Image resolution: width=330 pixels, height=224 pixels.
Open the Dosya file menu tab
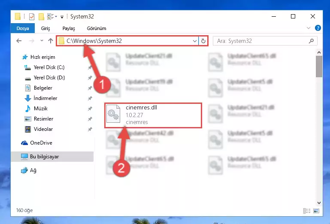[22, 28]
